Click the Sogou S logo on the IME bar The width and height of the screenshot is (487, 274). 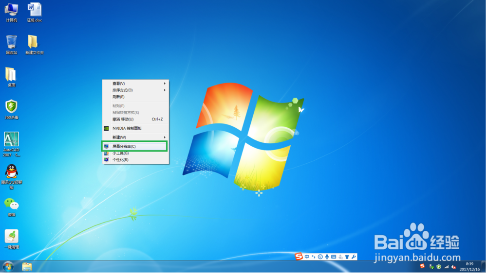(x=299, y=257)
